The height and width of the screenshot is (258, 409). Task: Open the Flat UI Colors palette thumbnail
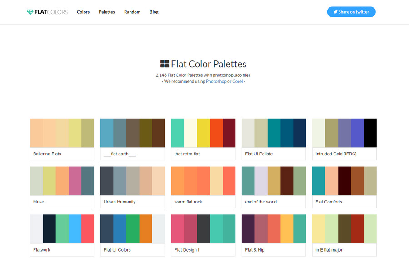click(x=132, y=228)
